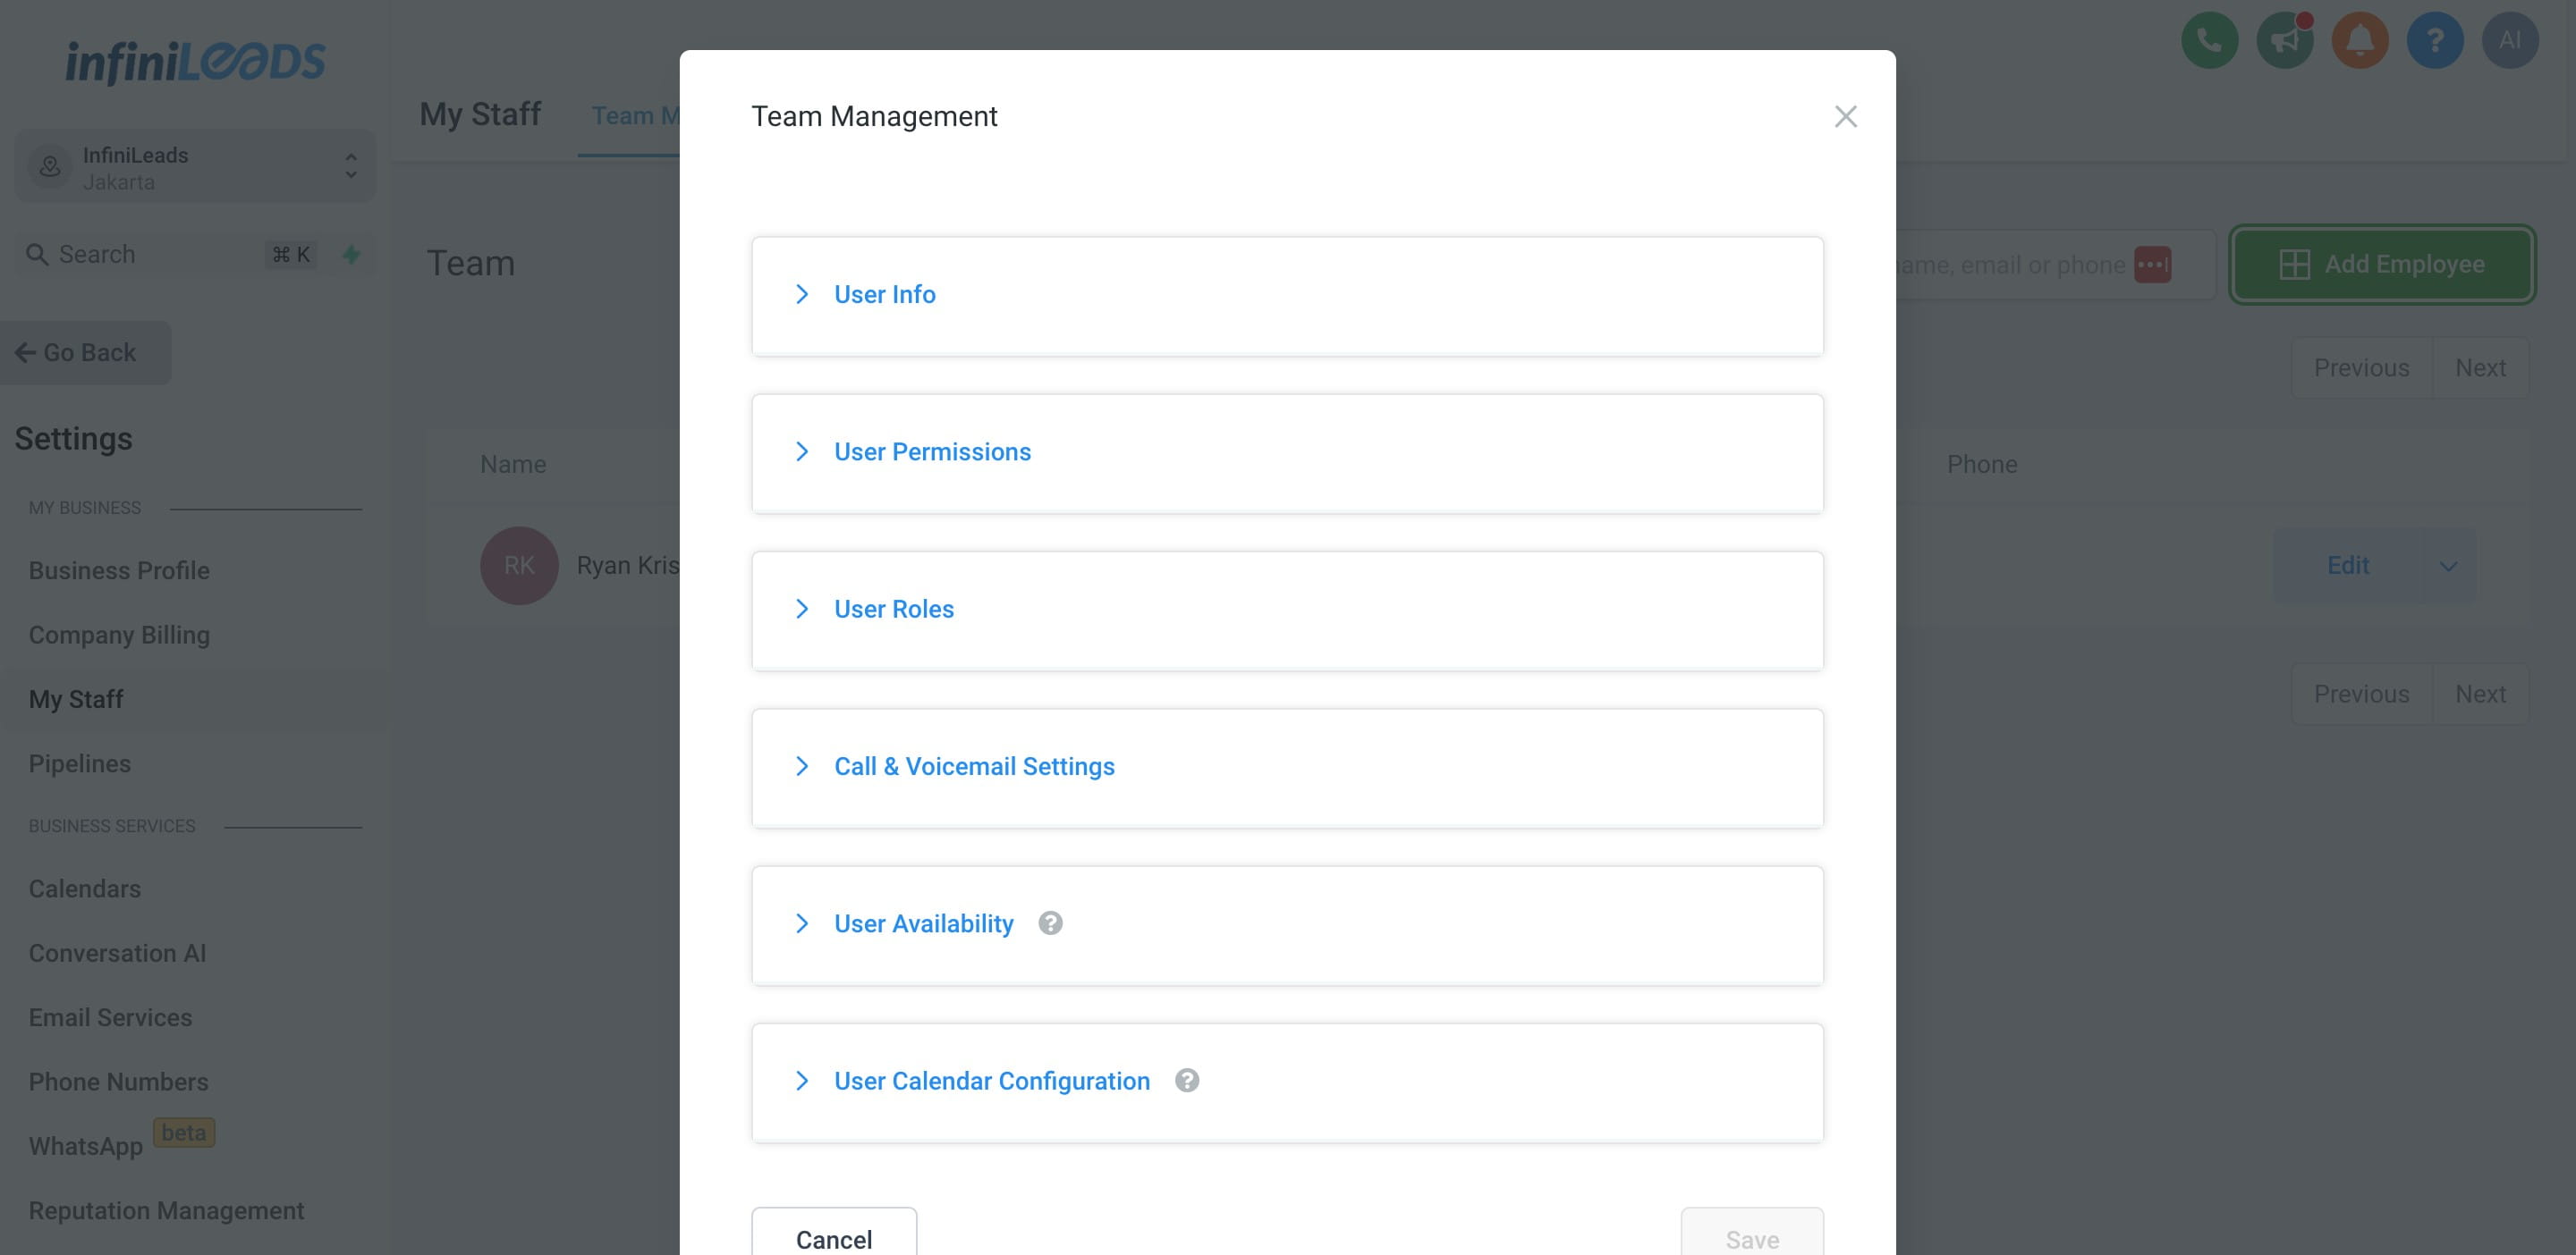Expand the User Roles section
This screenshot has width=2576, height=1255.
[x=893, y=610]
